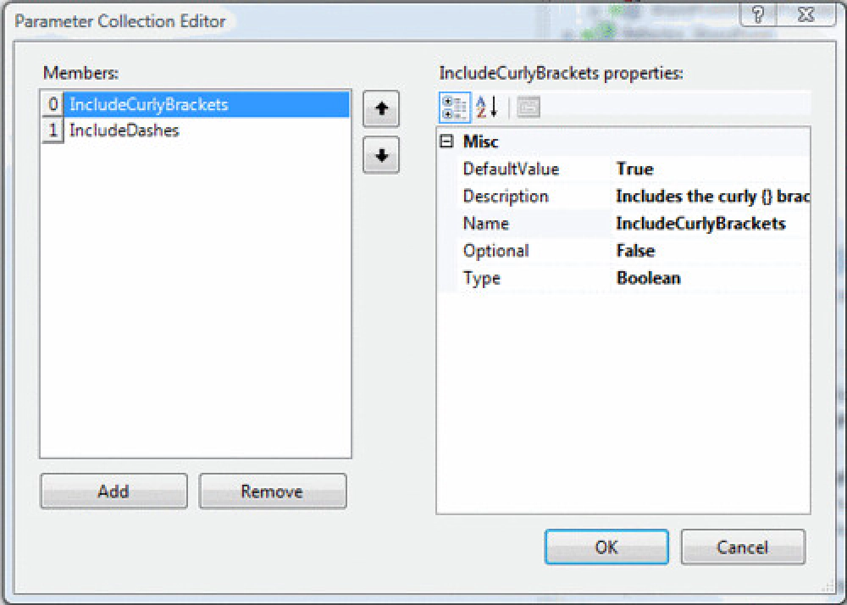
Task: Move member up with arrow button
Action: pos(381,109)
